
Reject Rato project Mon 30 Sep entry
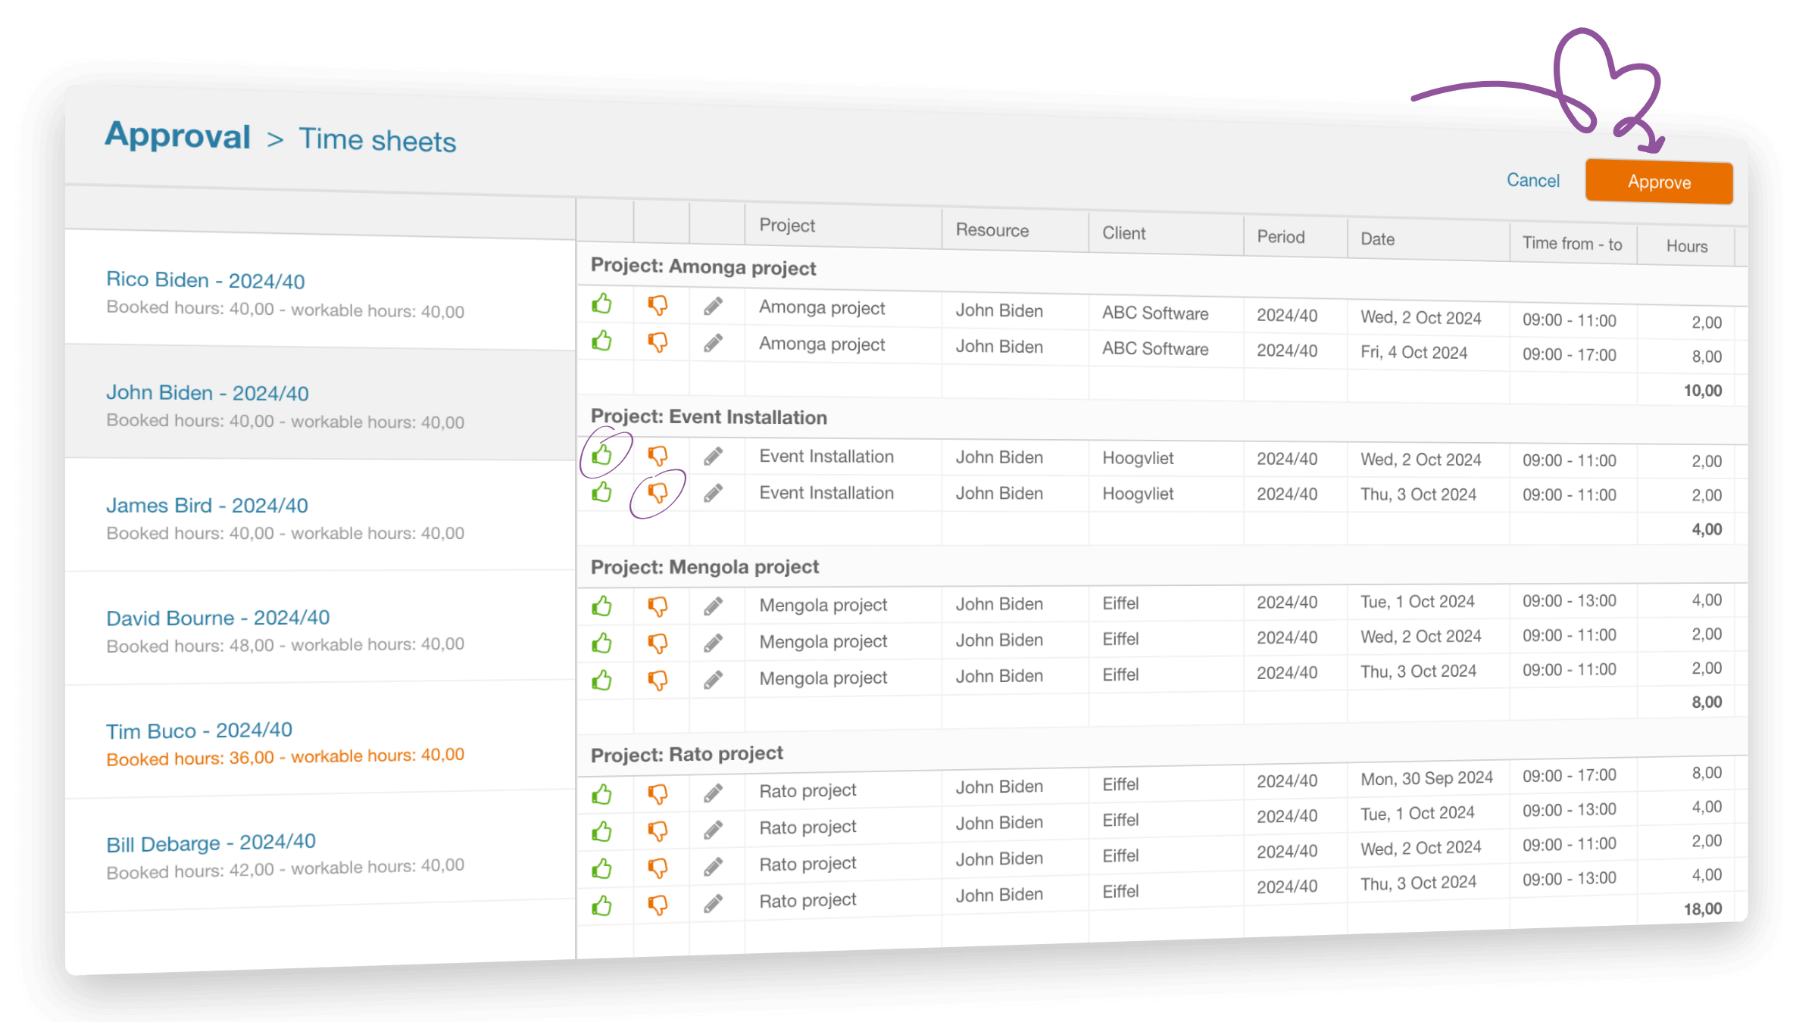point(658,794)
